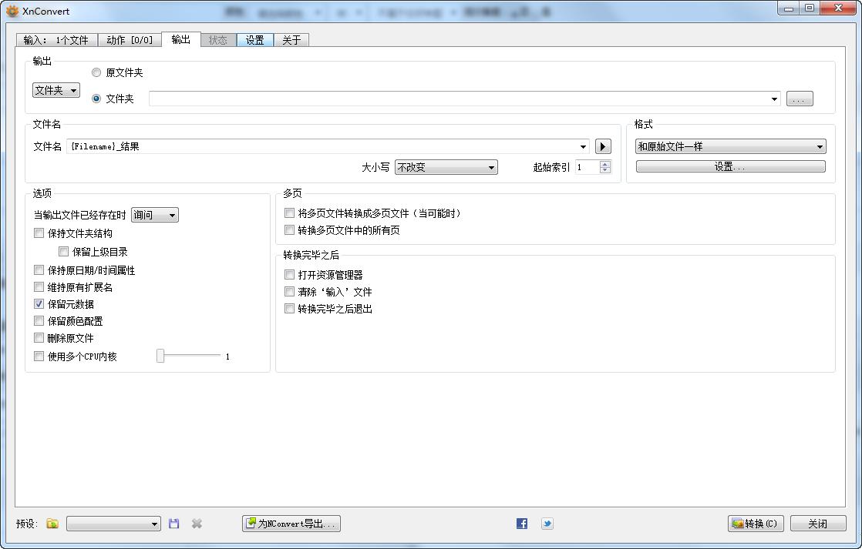Start conversion with 转换 button
862x549 pixels.
click(756, 524)
